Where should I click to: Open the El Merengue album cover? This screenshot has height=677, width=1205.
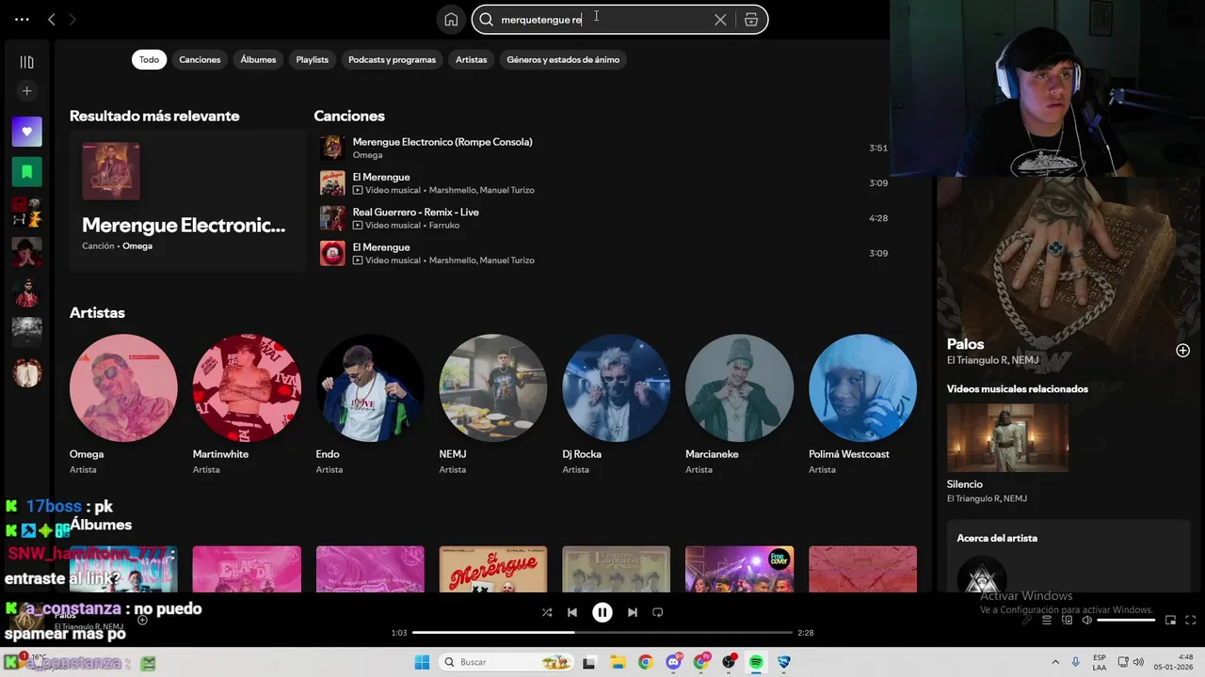click(493, 569)
